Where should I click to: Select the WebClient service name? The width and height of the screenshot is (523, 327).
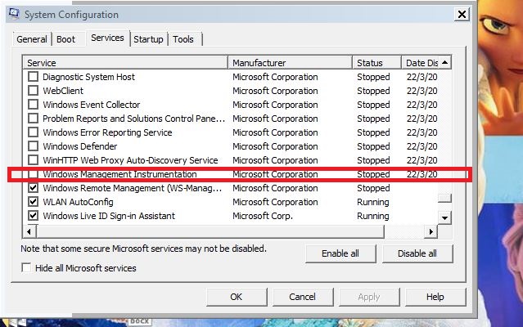pyautogui.click(x=63, y=91)
